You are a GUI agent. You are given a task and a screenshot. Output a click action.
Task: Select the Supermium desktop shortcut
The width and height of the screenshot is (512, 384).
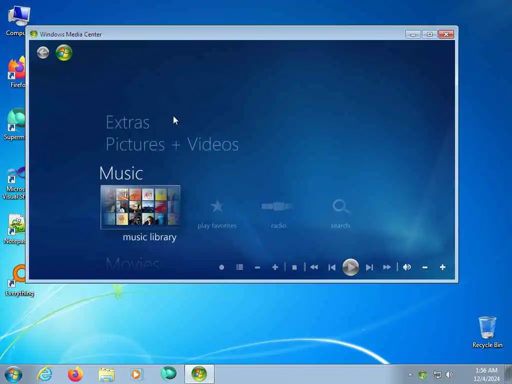(14, 124)
